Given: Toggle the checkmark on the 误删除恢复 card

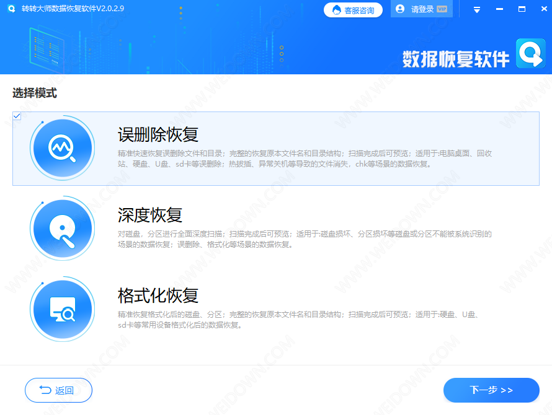Looking at the screenshot, I should pyautogui.click(x=17, y=116).
